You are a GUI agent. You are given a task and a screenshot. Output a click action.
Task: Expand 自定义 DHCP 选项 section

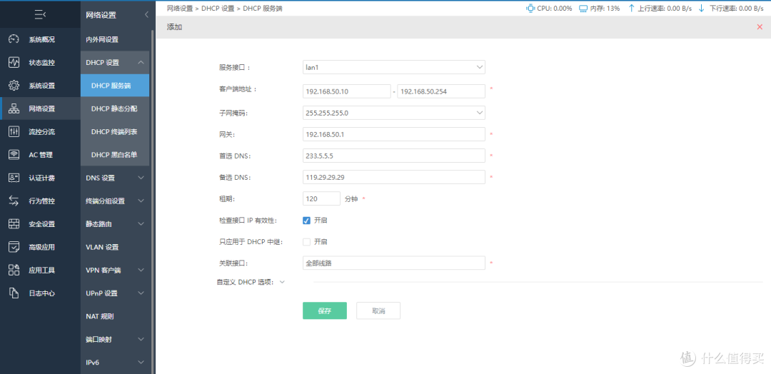(282, 282)
